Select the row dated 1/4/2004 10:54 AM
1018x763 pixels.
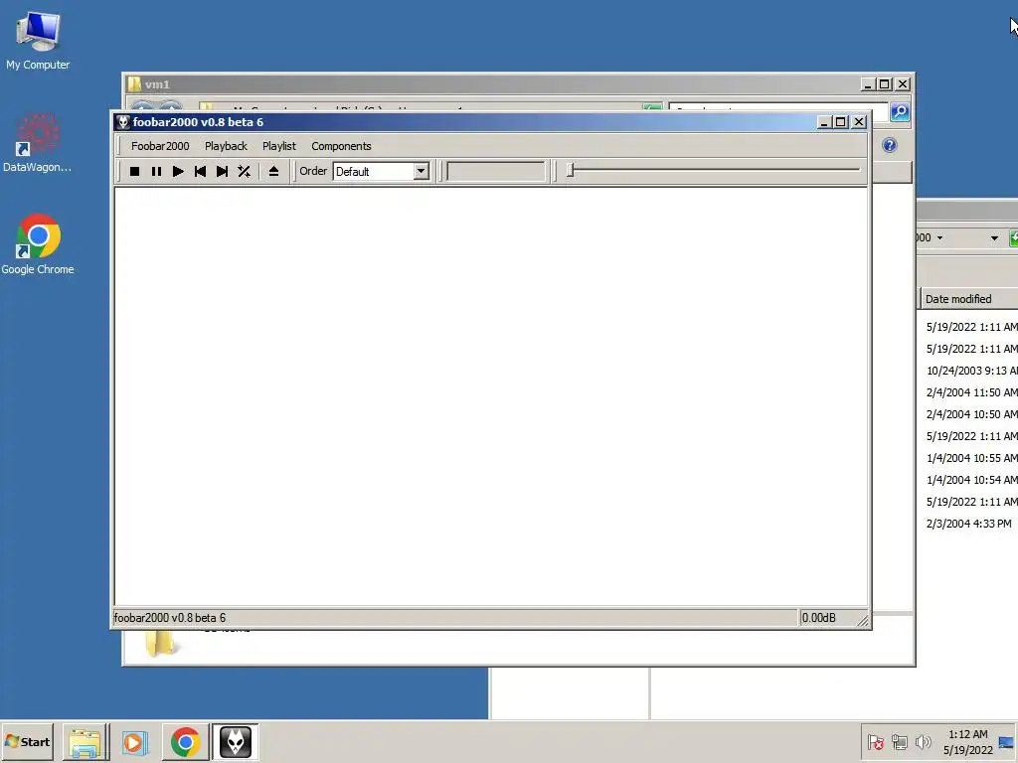click(x=971, y=480)
